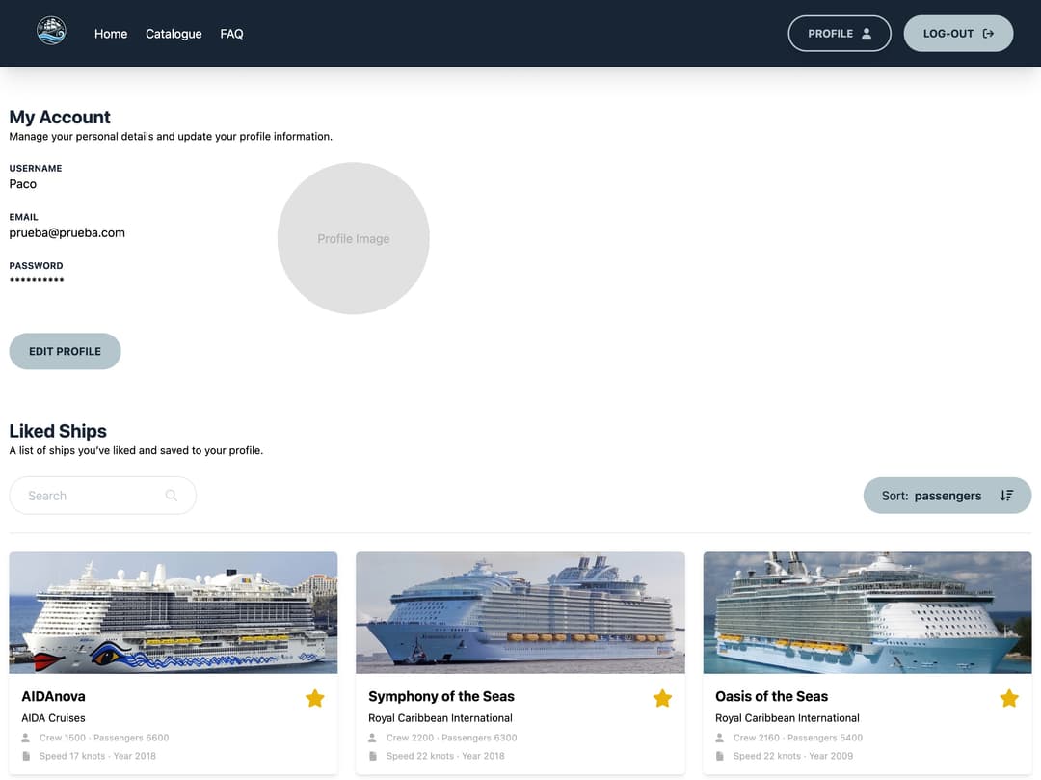Open the FAQ page
The width and height of the screenshot is (1041, 780).
[231, 34]
